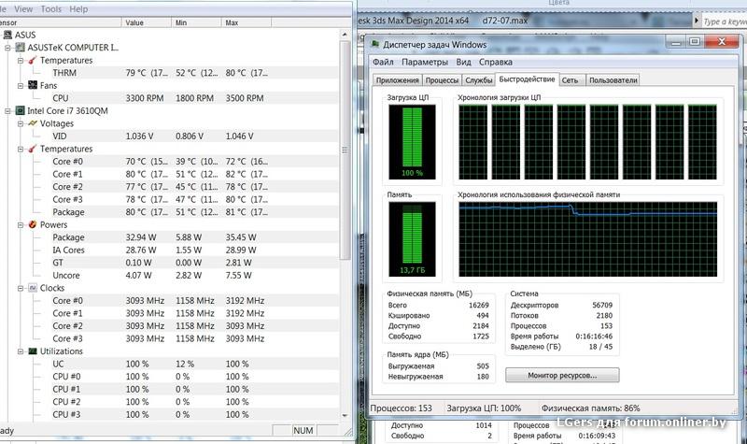
Task: Click the sensor list vertical scrollbar thumb
Action: click(345, 150)
